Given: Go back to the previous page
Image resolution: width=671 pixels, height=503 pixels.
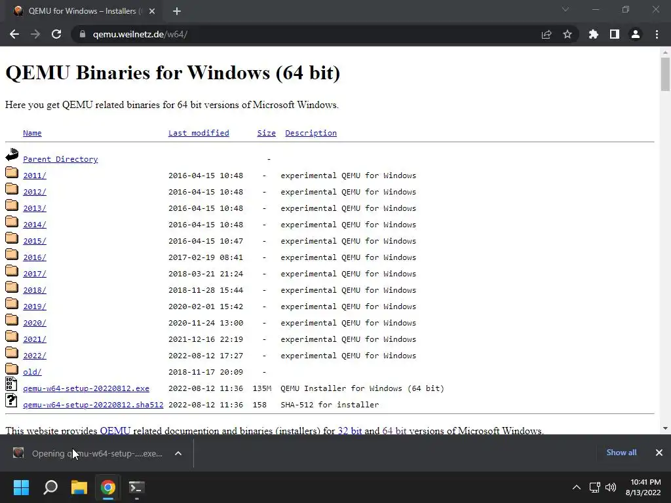Looking at the screenshot, I should tap(14, 34).
